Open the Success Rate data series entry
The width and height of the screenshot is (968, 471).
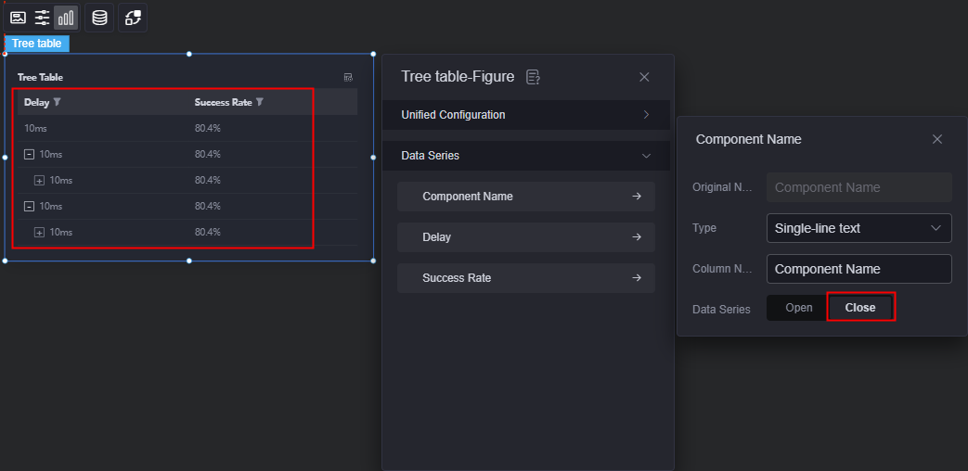(x=526, y=278)
